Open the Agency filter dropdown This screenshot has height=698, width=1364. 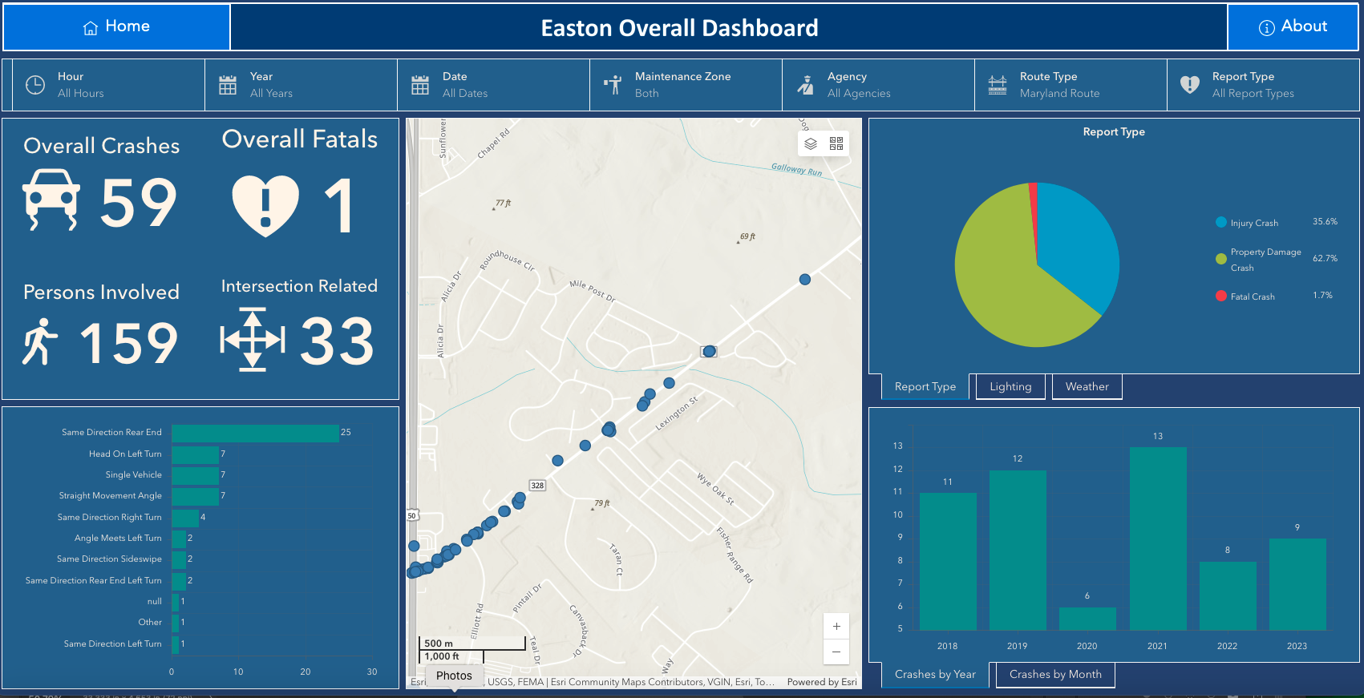coord(878,85)
